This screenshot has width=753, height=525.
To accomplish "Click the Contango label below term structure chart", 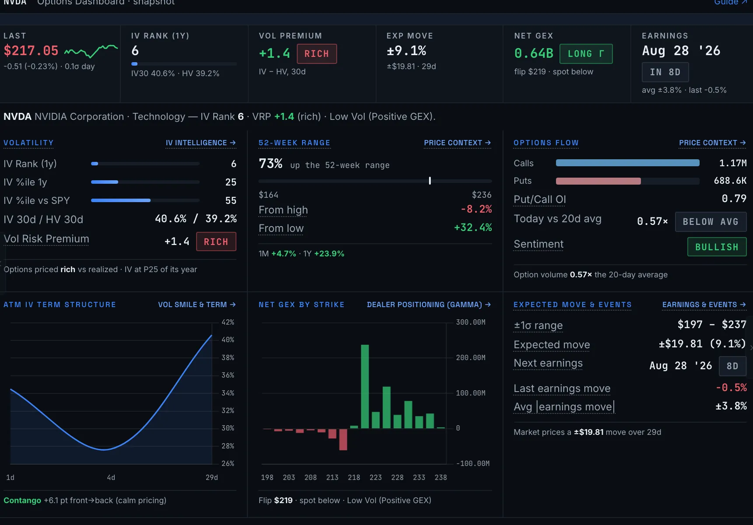I will (22, 500).
